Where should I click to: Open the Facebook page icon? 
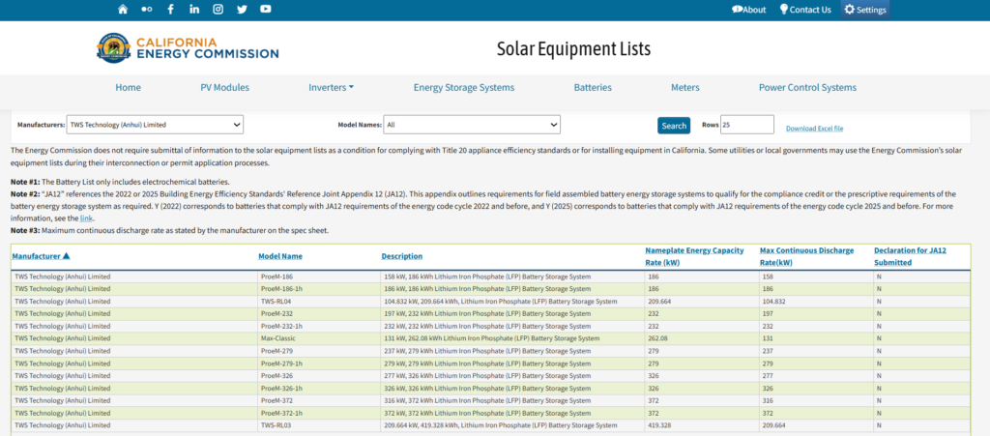click(x=171, y=10)
